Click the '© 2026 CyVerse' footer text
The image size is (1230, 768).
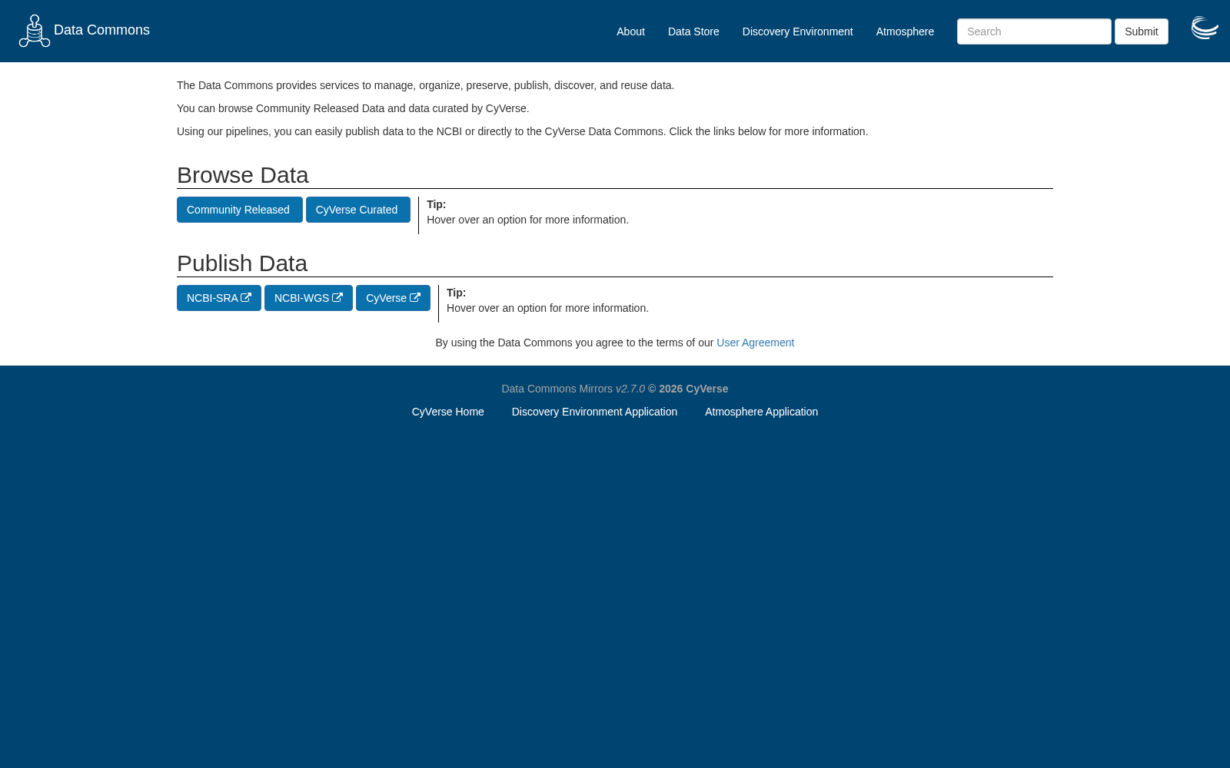point(688,389)
